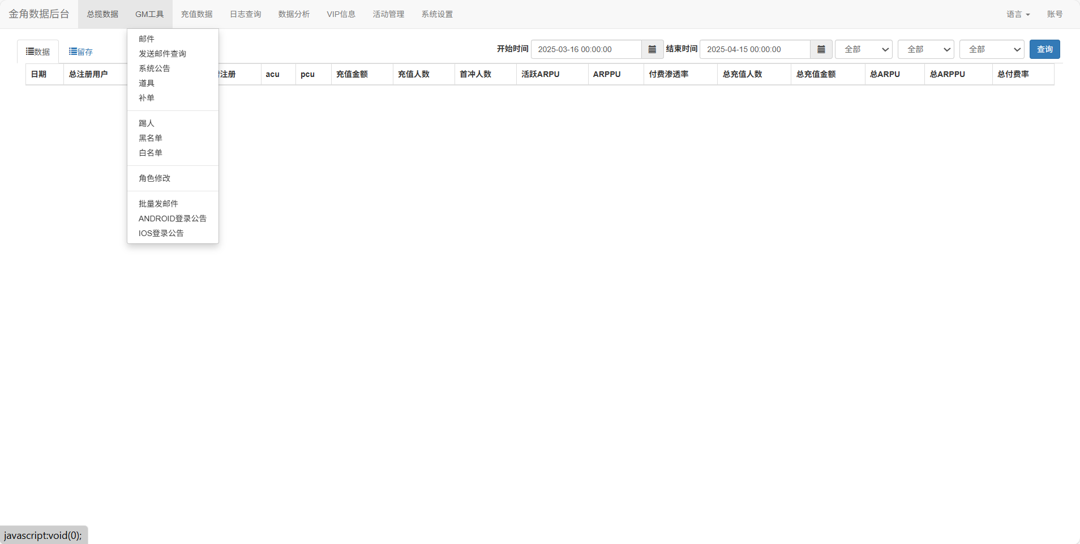1080x544 pixels.
Task: Select IOS登录公告 menu entry
Action: pyautogui.click(x=173, y=233)
